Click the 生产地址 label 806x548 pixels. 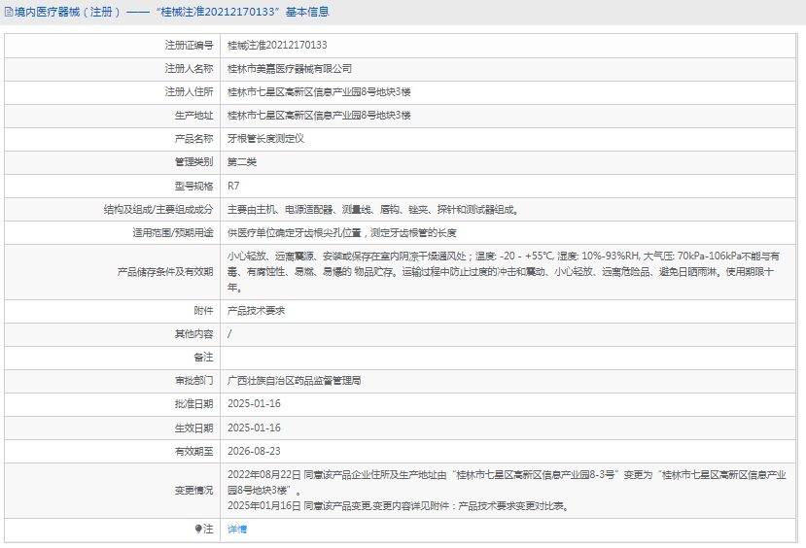193,116
